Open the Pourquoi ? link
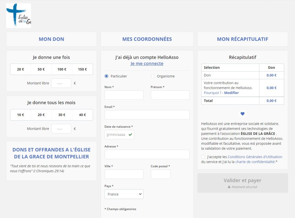The height and width of the screenshot is (218, 295). (x=212, y=93)
